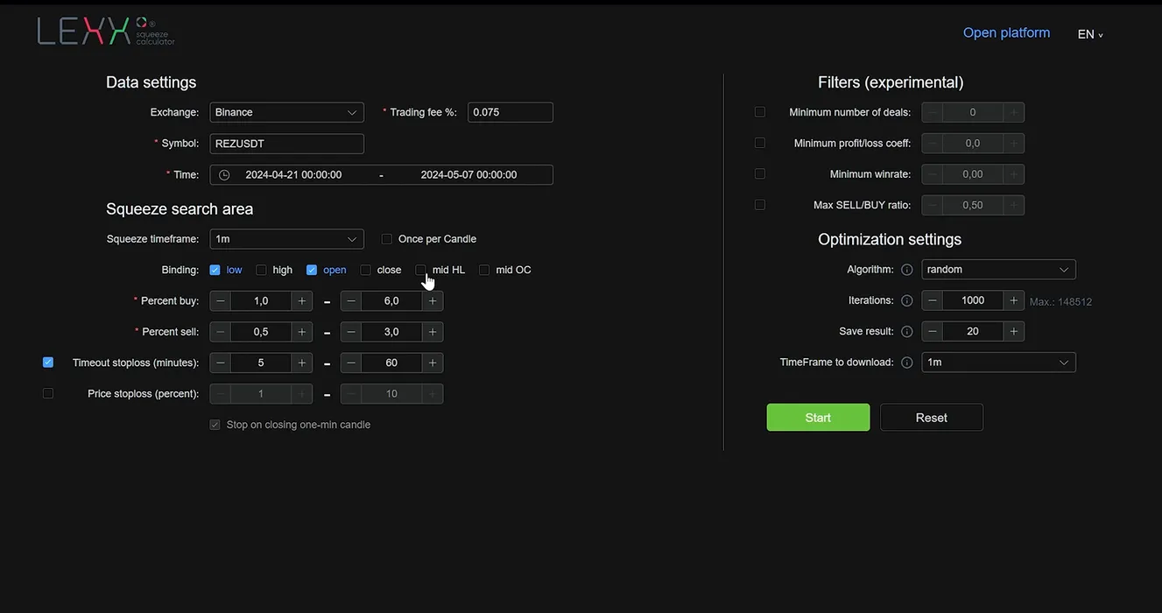Enable Minimum winrate filter
Screen dimensions: 1162x613
(x=760, y=174)
